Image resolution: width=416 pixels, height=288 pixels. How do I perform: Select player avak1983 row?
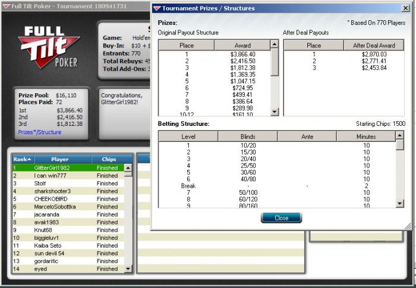68,222
